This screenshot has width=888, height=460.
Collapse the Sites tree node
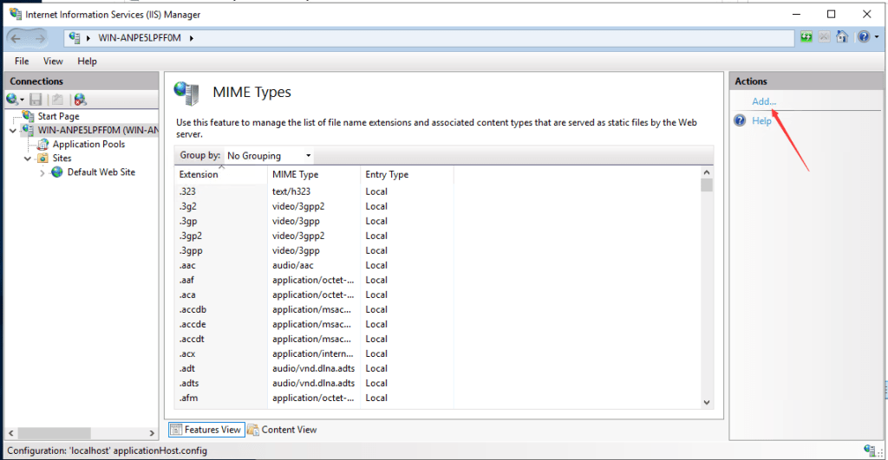27,159
